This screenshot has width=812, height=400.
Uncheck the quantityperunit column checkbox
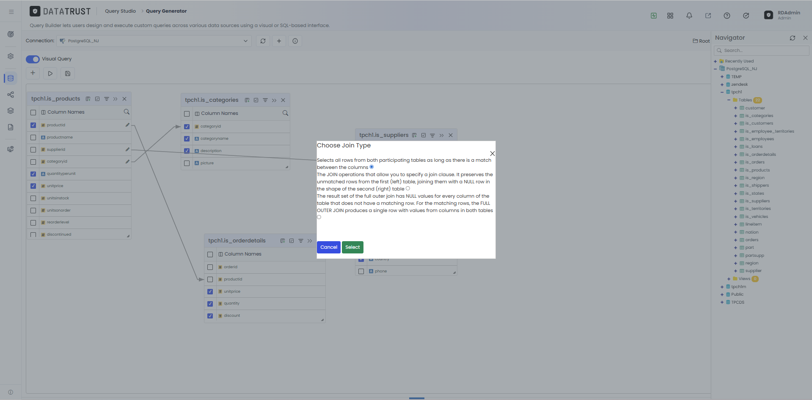point(33,174)
